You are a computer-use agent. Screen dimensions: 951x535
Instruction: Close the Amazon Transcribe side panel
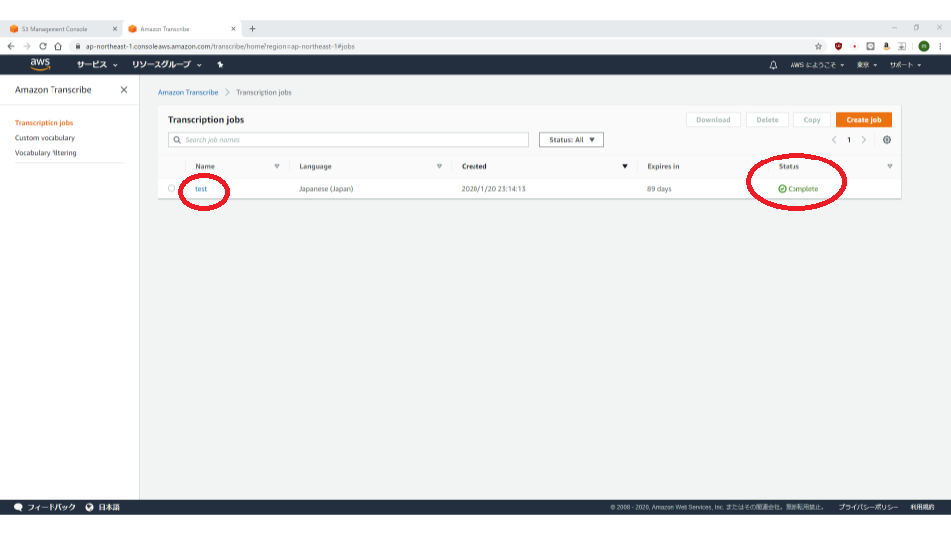(124, 90)
